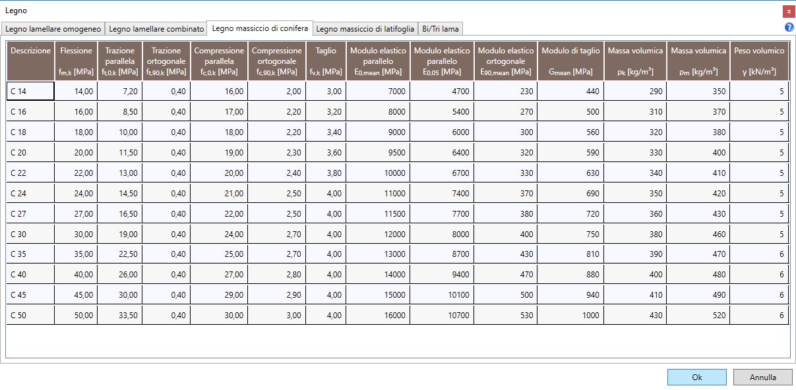Click the Massa volumica ρk header

tap(636, 61)
